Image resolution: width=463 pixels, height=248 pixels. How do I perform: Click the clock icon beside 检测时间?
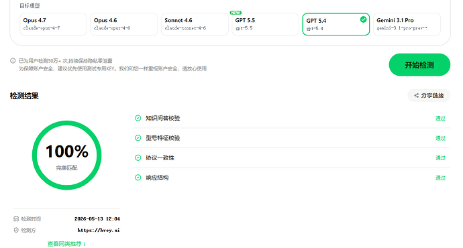(16, 219)
